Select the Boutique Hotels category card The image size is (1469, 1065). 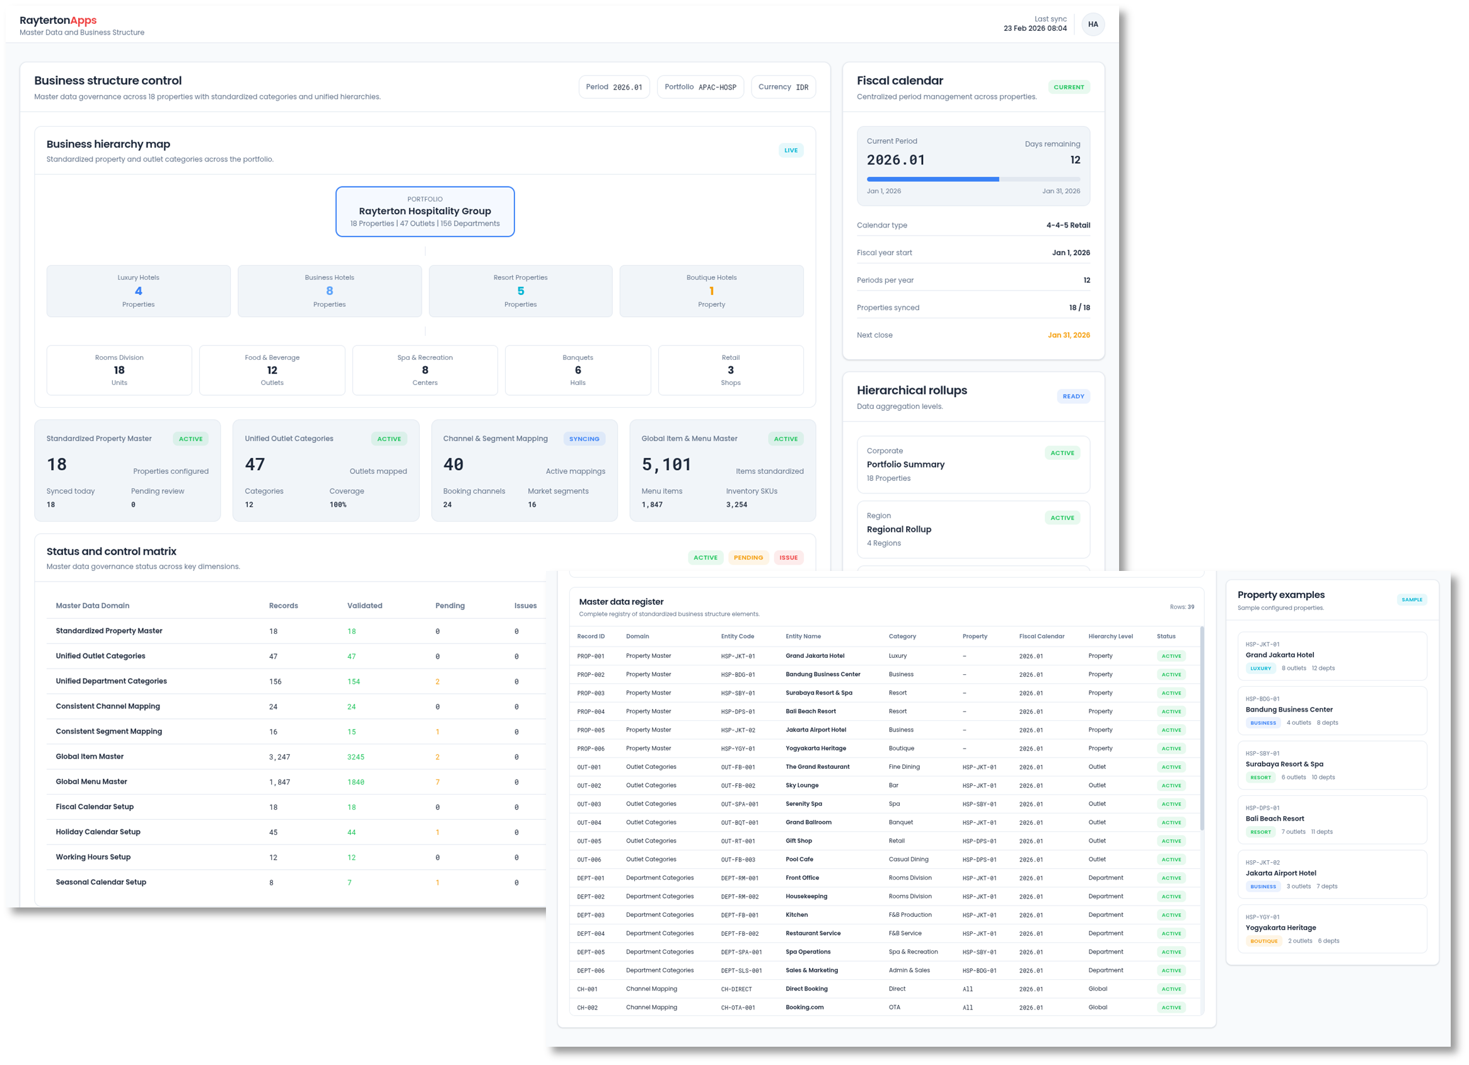pos(711,291)
